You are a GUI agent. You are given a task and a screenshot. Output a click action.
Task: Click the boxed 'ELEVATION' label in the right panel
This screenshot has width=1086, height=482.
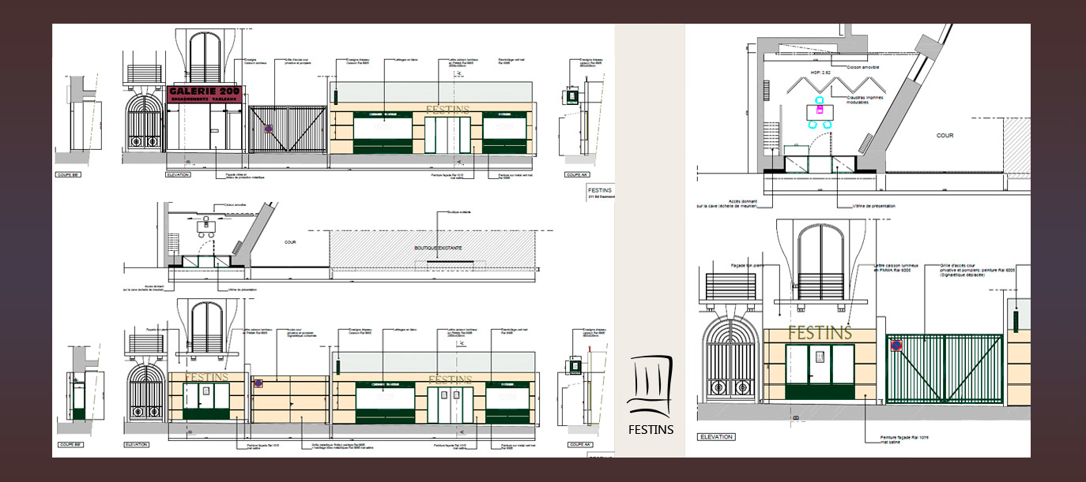[715, 436]
